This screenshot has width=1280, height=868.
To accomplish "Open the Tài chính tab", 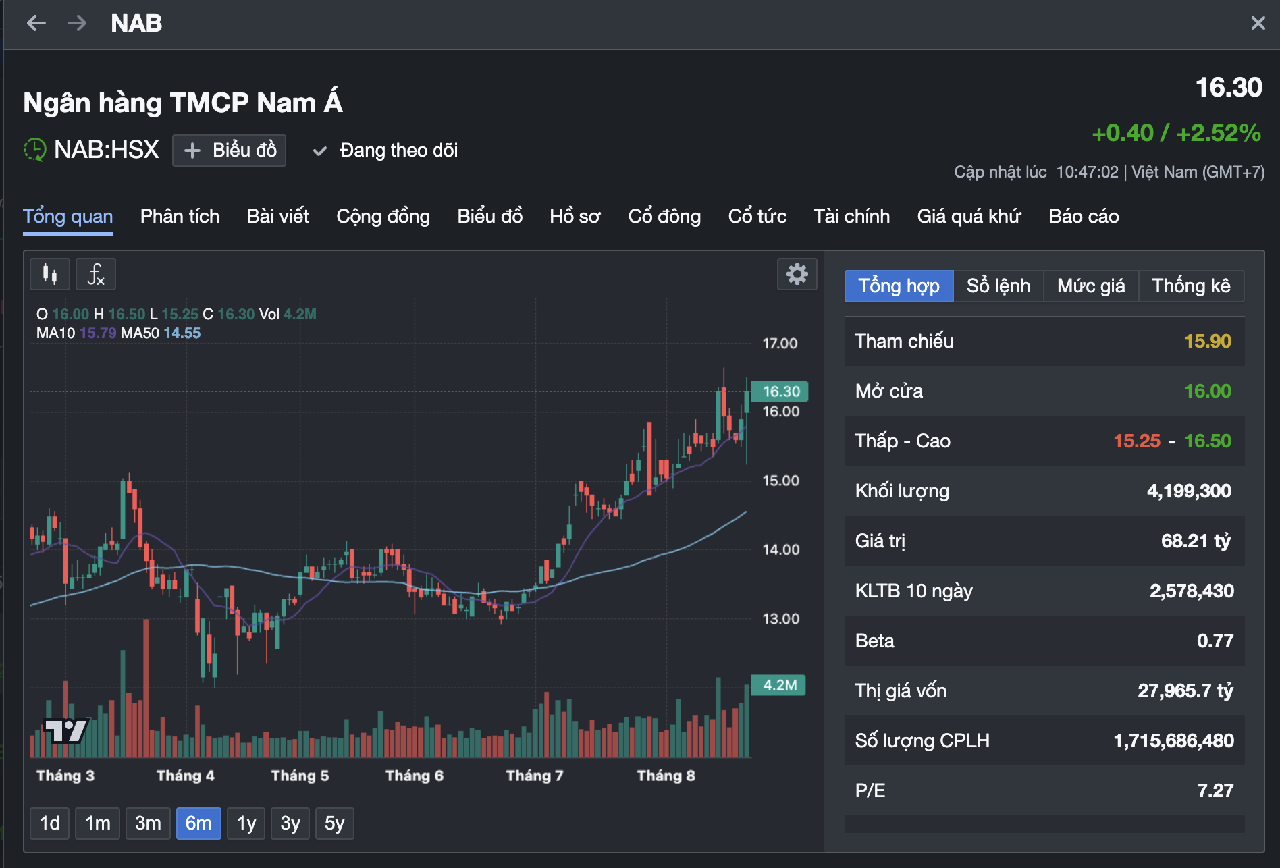I will coord(851,217).
